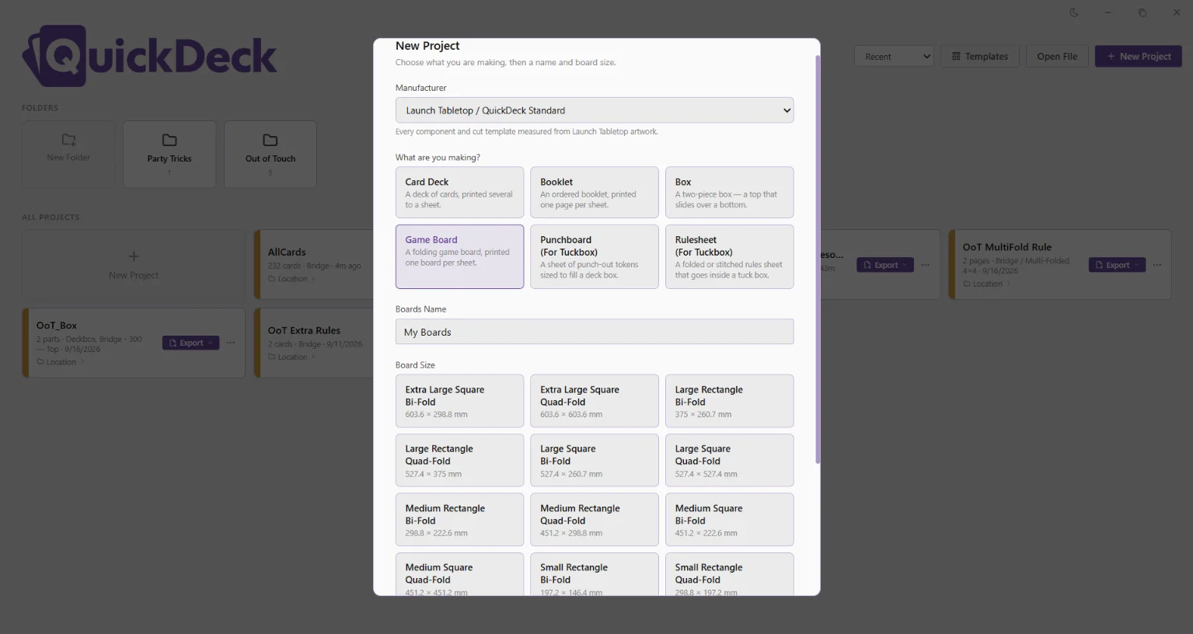Select the Game Board project type
This screenshot has height=634, width=1193.
tap(459, 256)
